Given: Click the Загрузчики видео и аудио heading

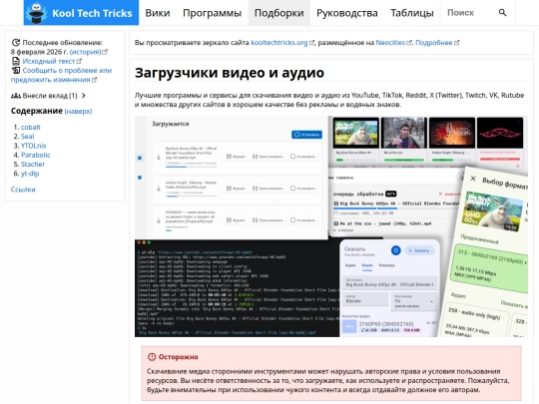Looking at the screenshot, I should [x=230, y=73].
